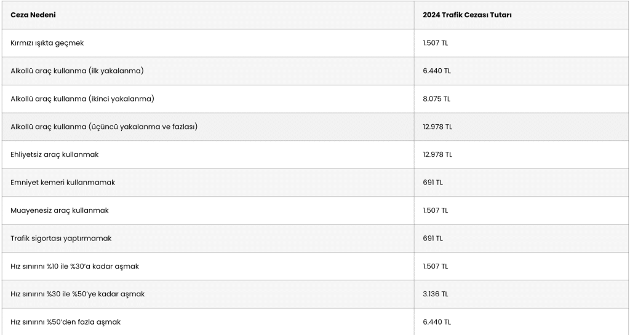Click the '2024 Trafik Cezası Tutarı' header
Image resolution: width=630 pixels, height=335 pixels.
click(467, 15)
